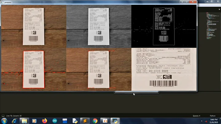221x124 pixels.
Task: Close the process window
Action: pyautogui.click(x=193, y=2)
